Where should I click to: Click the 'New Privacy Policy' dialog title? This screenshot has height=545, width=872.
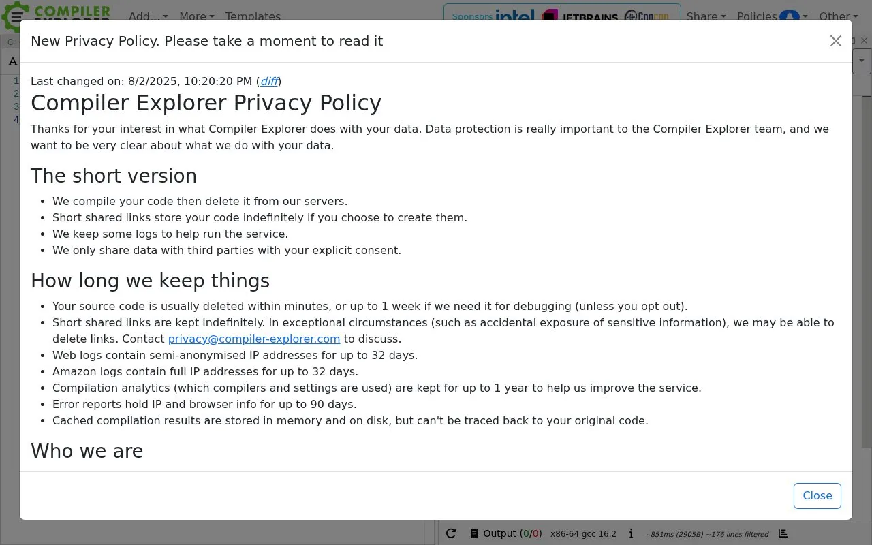click(x=206, y=41)
